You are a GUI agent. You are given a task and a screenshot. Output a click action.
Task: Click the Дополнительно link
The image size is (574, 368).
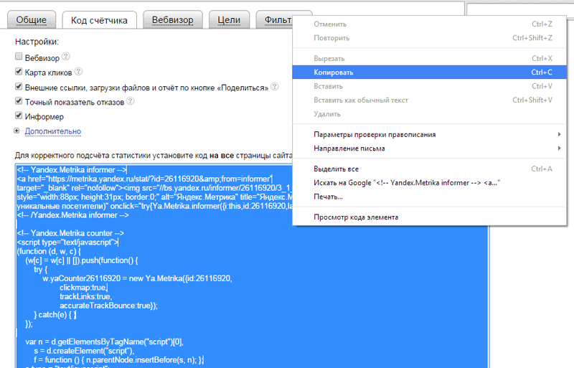coord(52,131)
